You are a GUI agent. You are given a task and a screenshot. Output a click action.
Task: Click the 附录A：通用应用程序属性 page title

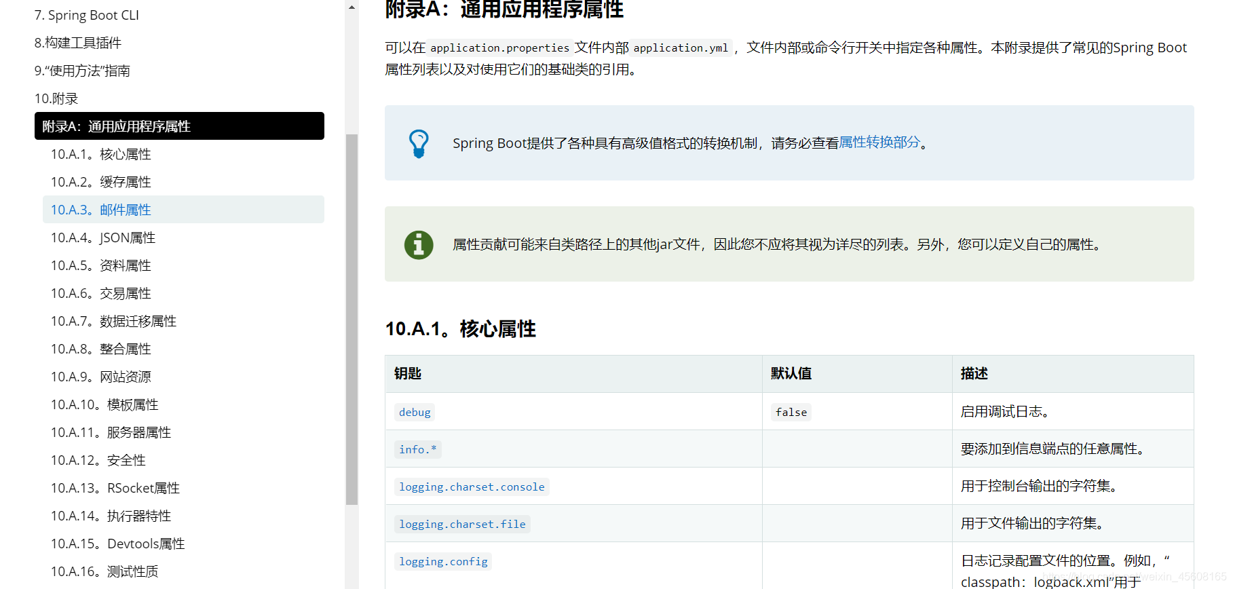(504, 9)
